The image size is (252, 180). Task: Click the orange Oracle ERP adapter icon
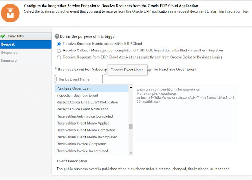pyautogui.click(x=10, y=13)
